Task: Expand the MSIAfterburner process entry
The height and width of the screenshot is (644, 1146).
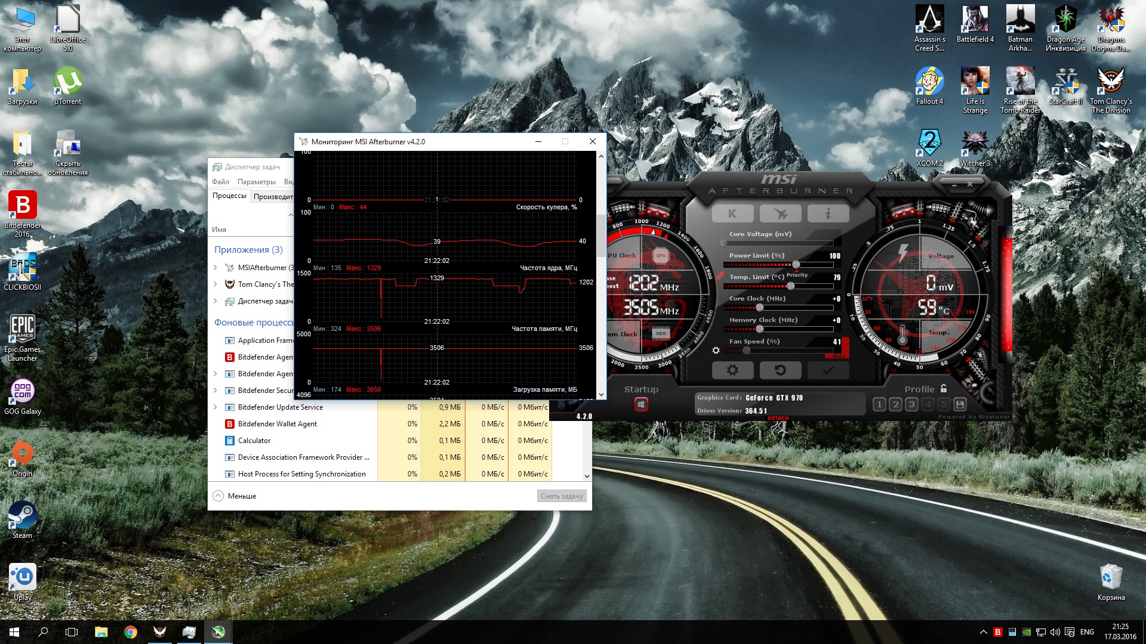Action: coord(215,268)
